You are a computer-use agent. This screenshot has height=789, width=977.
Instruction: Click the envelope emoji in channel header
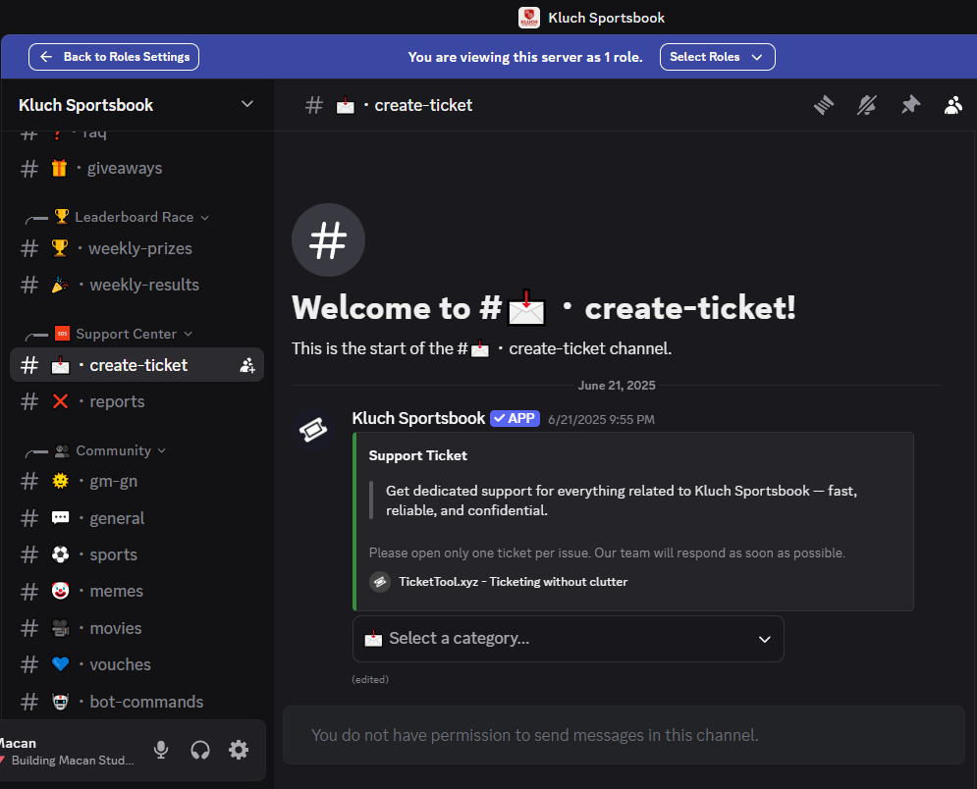346,106
